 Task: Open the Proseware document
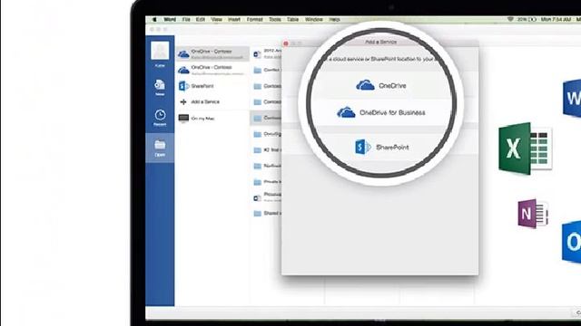coord(266,197)
